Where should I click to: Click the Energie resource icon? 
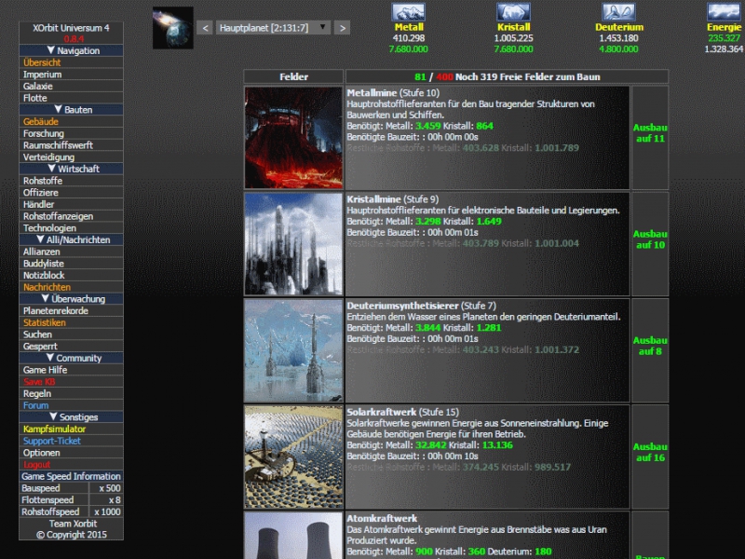(725, 12)
